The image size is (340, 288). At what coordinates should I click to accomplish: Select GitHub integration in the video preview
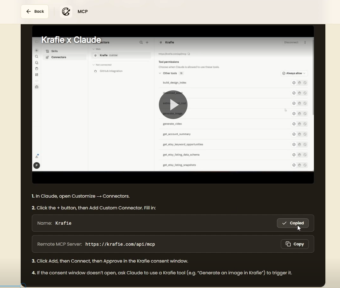point(111,71)
